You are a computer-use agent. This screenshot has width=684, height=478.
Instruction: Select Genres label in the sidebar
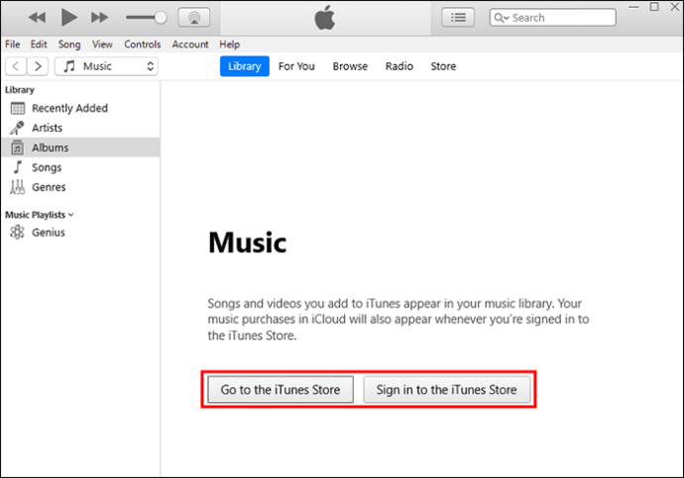coord(49,187)
